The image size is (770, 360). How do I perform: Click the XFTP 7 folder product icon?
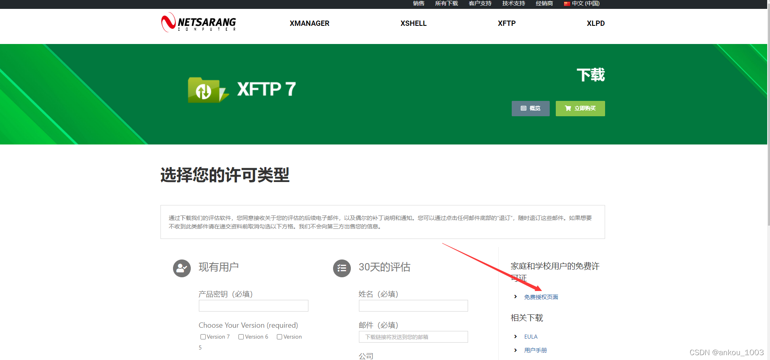click(x=208, y=90)
